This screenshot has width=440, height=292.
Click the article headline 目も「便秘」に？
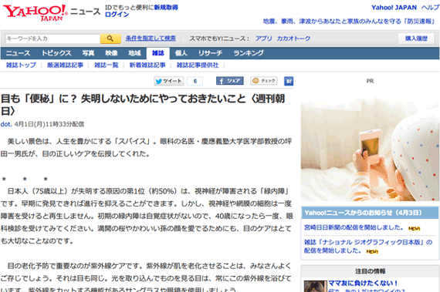coord(143,105)
